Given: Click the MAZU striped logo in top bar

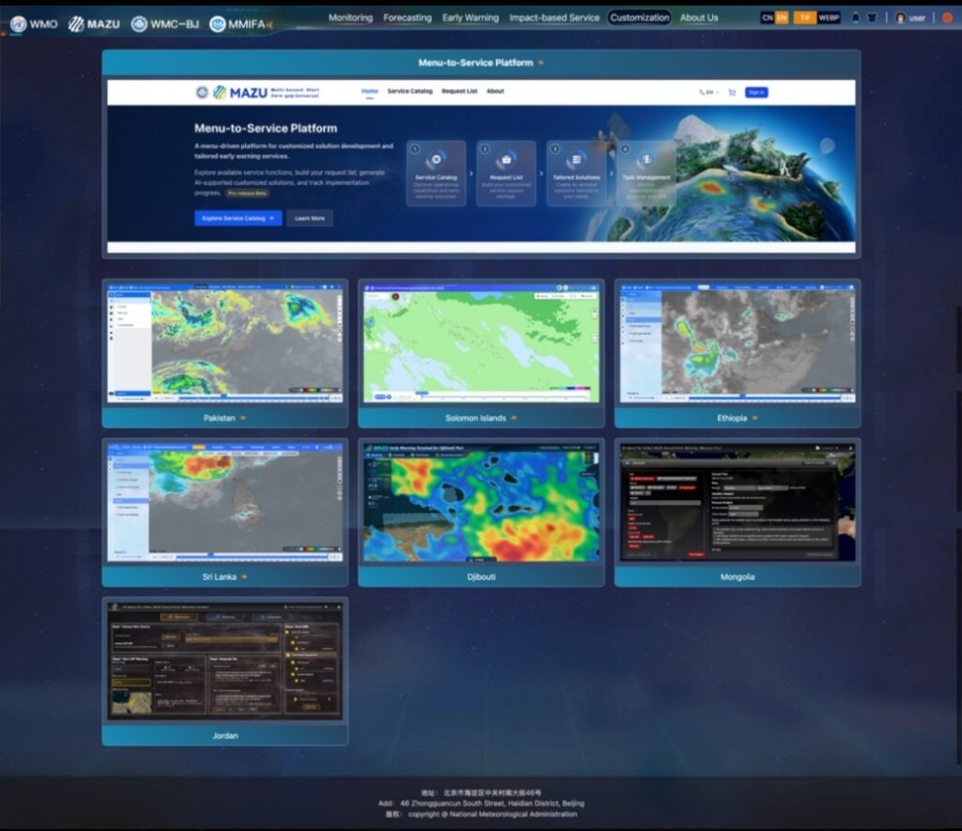Looking at the screenshot, I should pyautogui.click(x=76, y=24).
